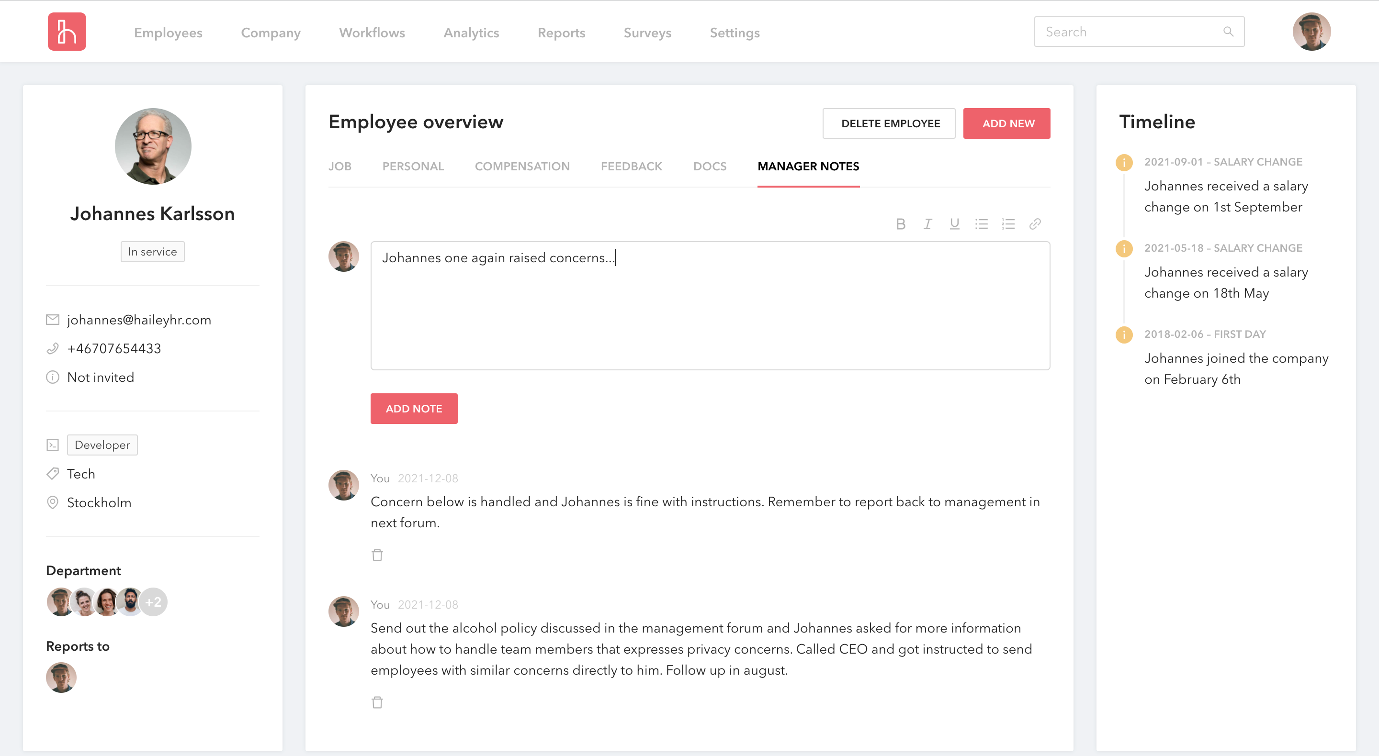Delete the 'Concern below is handled' note
The width and height of the screenshot is (1379, 756).
(x=377, y=555)
